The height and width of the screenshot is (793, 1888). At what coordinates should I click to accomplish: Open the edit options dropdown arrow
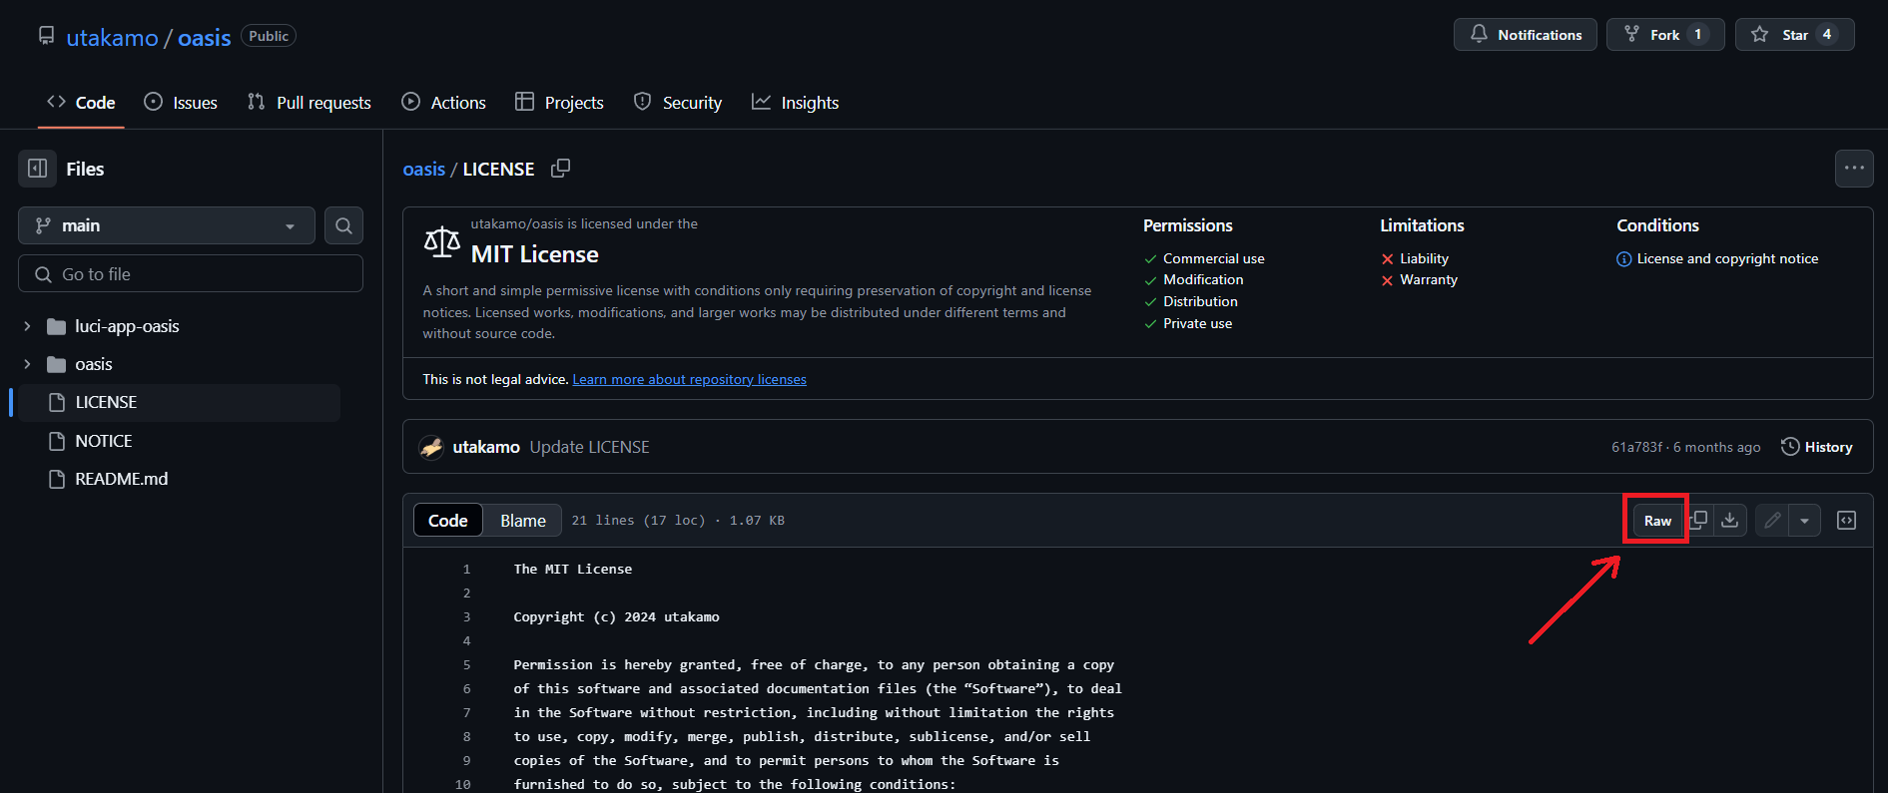click(1804, 520)
